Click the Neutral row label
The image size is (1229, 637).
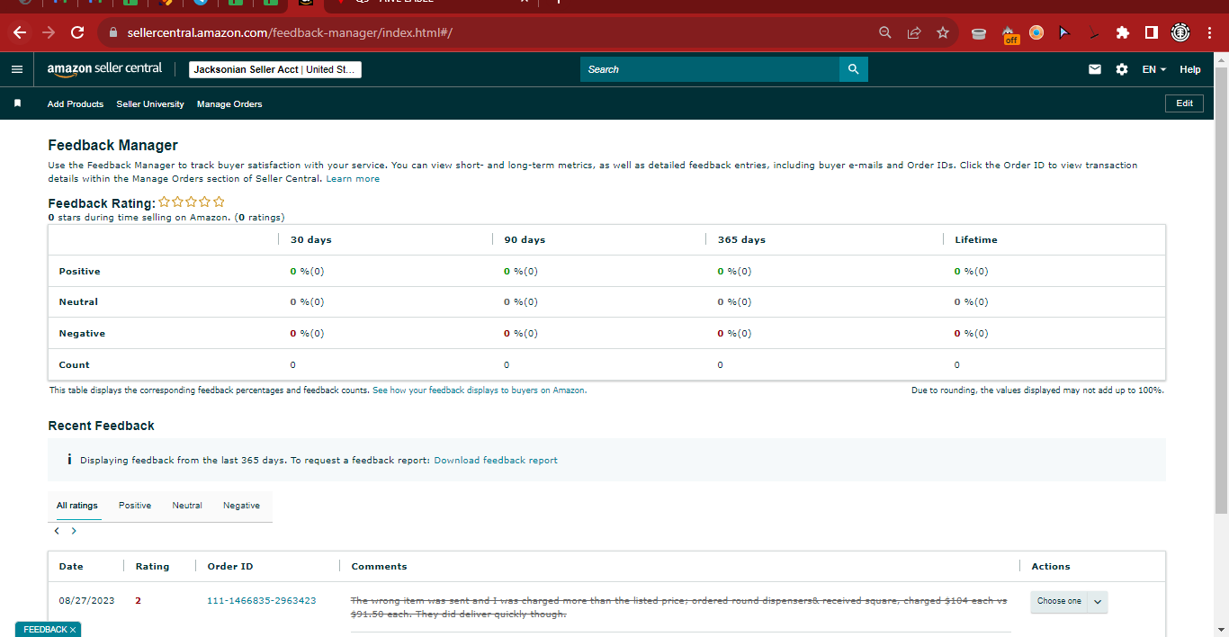click(78, 302)
